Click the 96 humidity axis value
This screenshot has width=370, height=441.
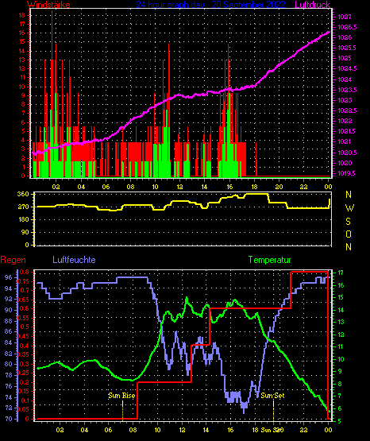coord(8,277)
